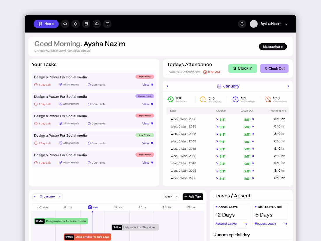Click the AVG Clock Out yellow icon
Image resolution: width=321 pixels, height=241 pixels.
(x=203, y=99)
